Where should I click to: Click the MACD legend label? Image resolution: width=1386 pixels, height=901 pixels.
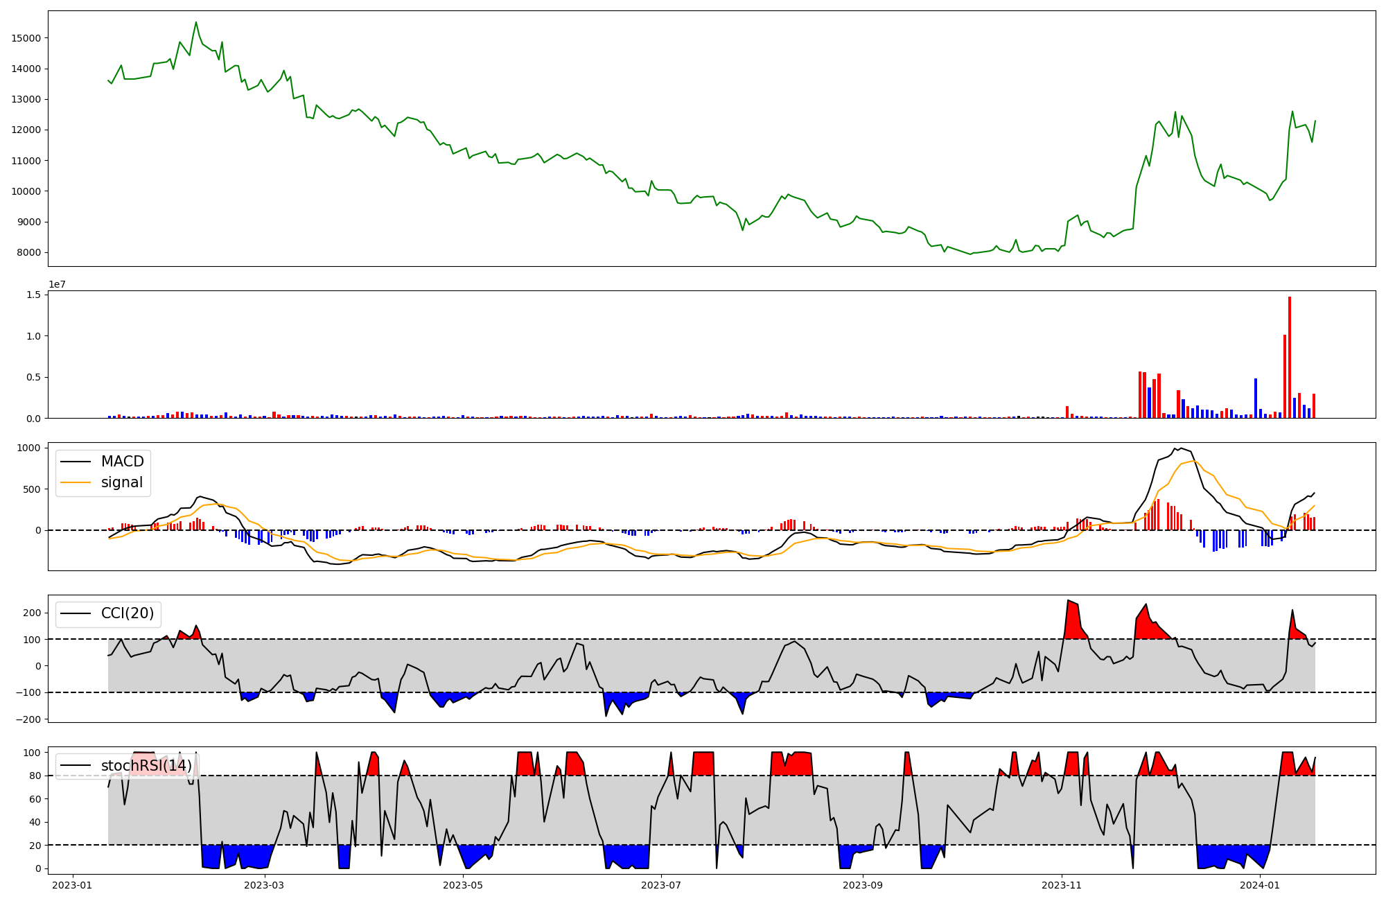[122, 462]
